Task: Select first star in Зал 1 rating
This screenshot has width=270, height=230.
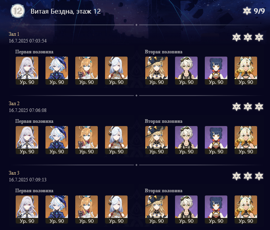Action: coord(237,37)
